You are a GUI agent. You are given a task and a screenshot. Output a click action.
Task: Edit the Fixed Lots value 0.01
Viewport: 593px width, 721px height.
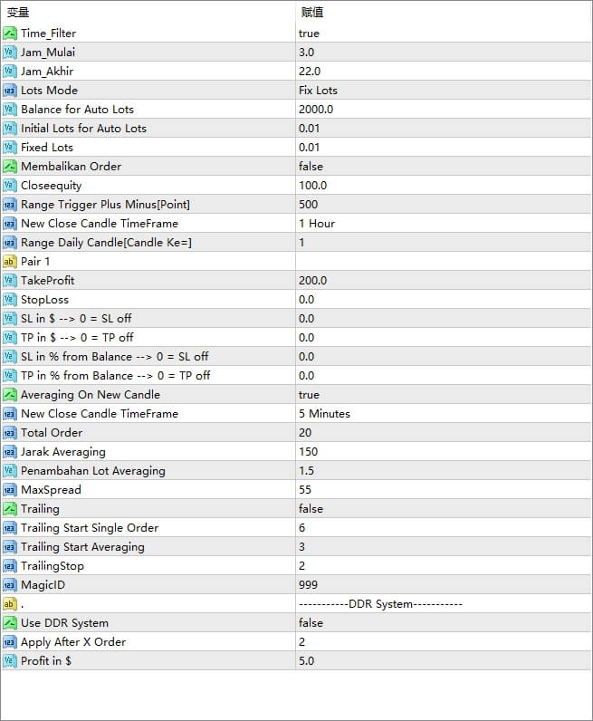click(x=309, y=148)
